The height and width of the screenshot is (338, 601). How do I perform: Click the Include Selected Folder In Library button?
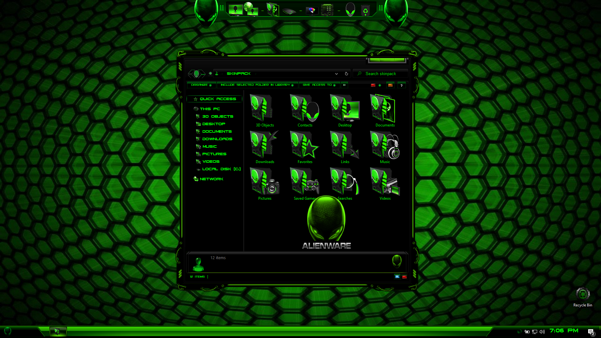257,85
